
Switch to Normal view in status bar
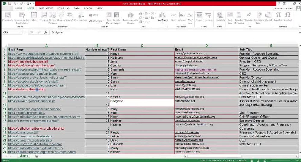[x=252, y=160]
